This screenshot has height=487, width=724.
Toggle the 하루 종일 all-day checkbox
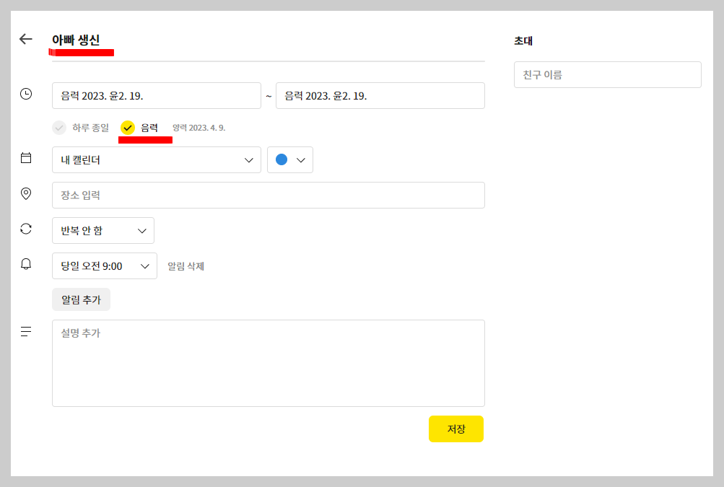click(58, 128)
